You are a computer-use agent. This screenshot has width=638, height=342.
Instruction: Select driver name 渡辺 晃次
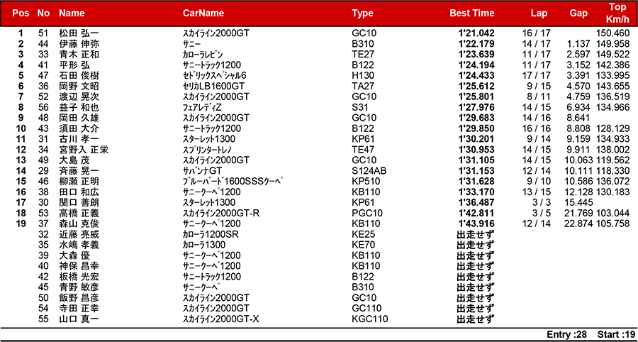79,97
